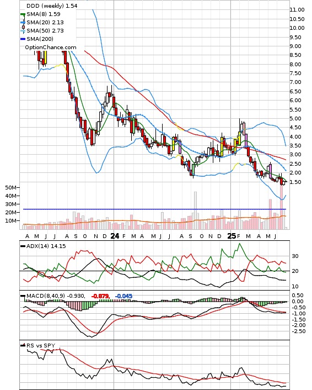Click the tallest gray volume bar near September
Image resolution: width=312 pixels, height=390 pixels.
click(195, 210)
